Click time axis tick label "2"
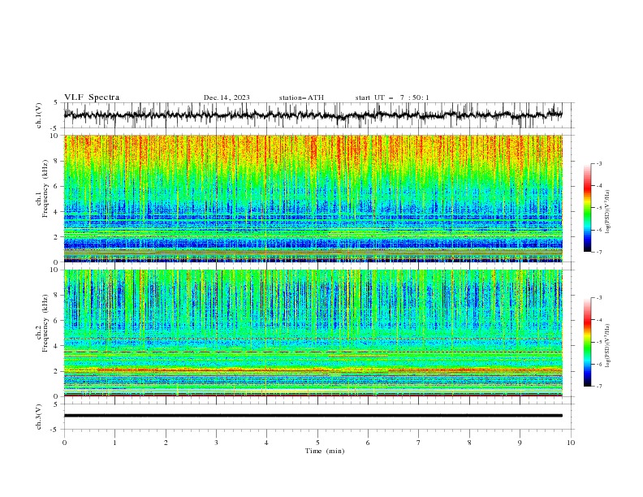 tap(166, 443)
